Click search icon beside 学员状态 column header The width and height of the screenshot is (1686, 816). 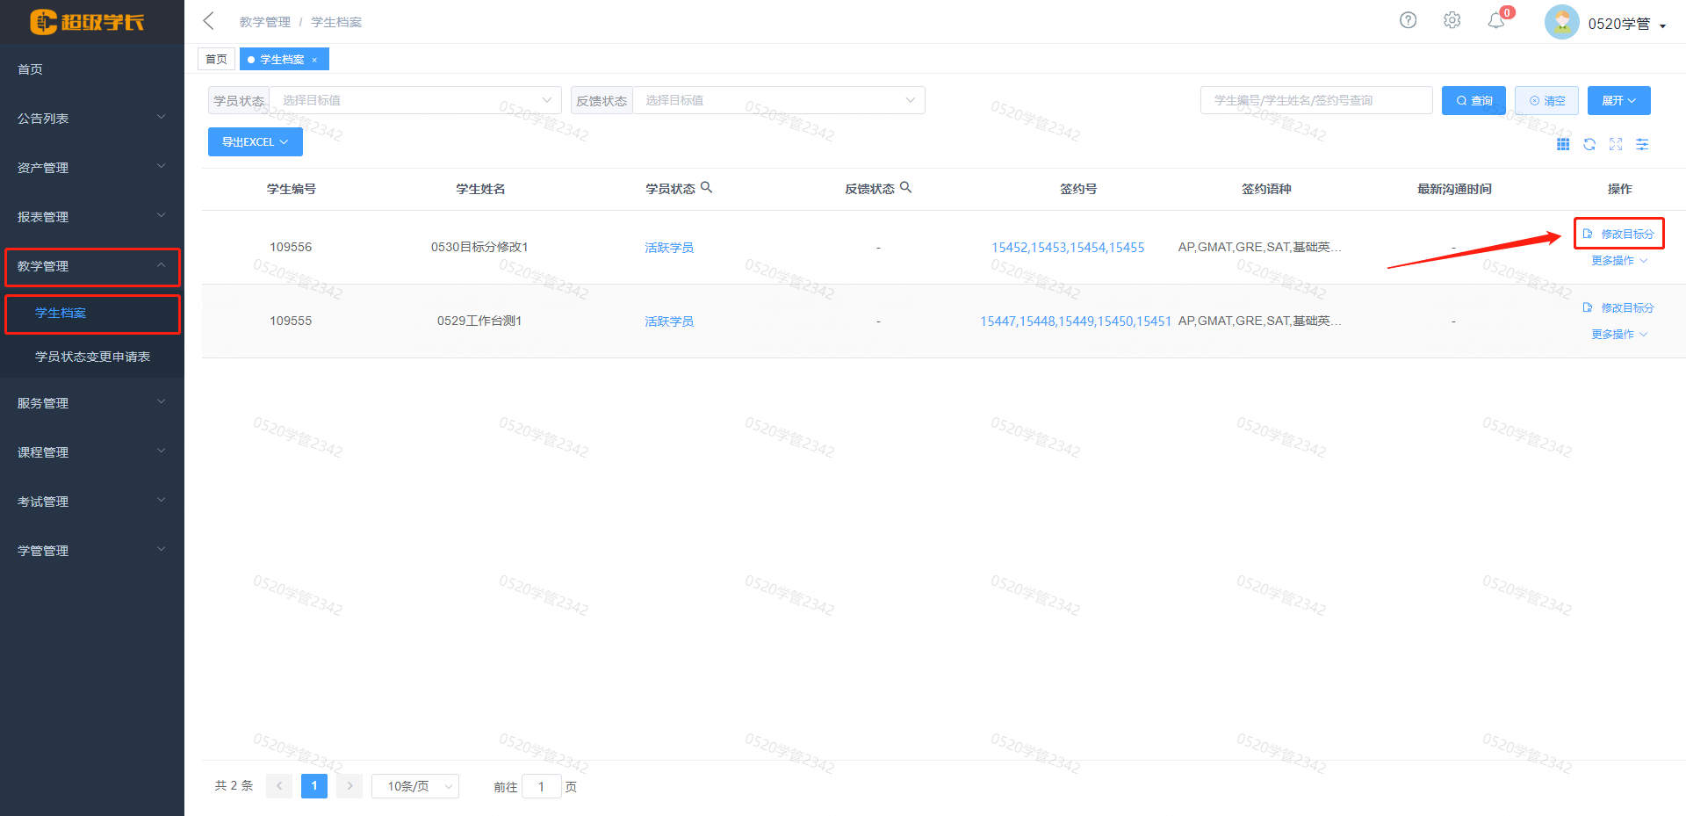(x=706, y=187)
